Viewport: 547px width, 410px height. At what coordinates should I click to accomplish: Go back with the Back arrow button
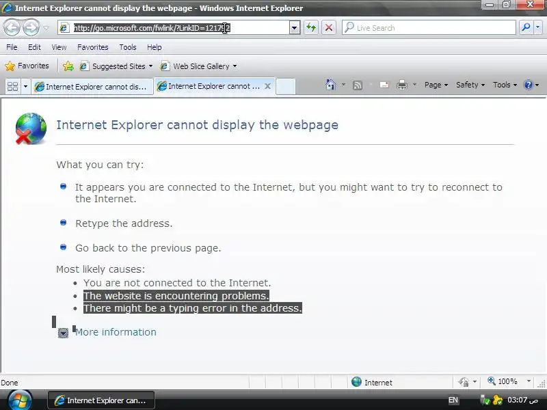pos(12,27)
